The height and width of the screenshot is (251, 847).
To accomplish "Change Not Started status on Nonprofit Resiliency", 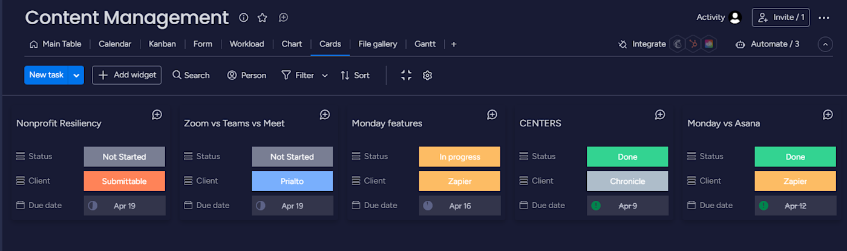I will [124, 157].
